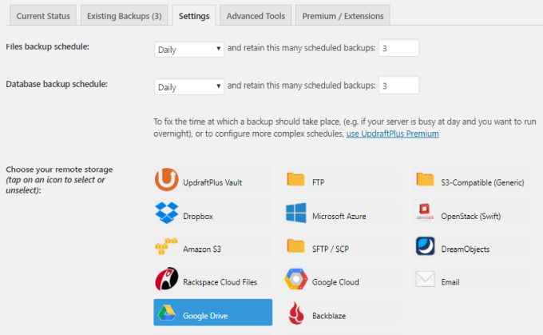543x335 pixels.
Task: Choose the DreamObjects storage icon
Action: 426,248
